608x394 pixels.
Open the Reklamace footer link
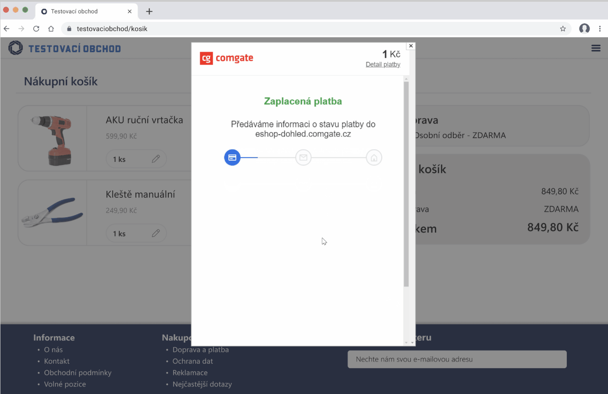190,373
